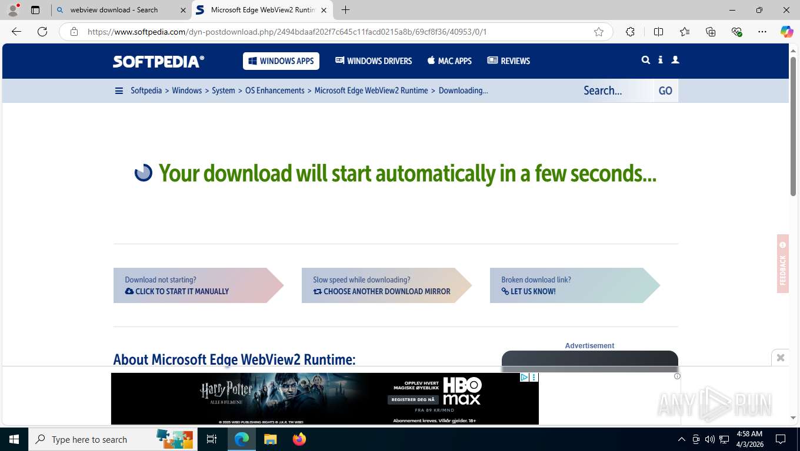Screen dimensions: 800x451
Task: Open the AdChoices icon on banner
Action: click(x=524, y=378)
